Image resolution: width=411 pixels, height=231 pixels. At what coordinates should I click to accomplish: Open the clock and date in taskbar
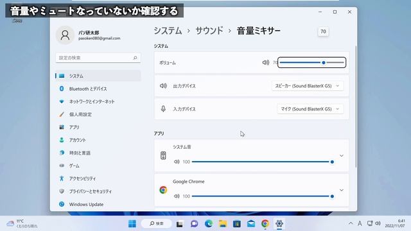[395, 223]
